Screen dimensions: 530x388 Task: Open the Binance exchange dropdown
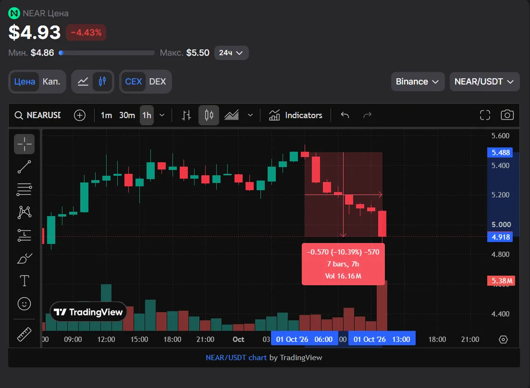pos(418,82)
